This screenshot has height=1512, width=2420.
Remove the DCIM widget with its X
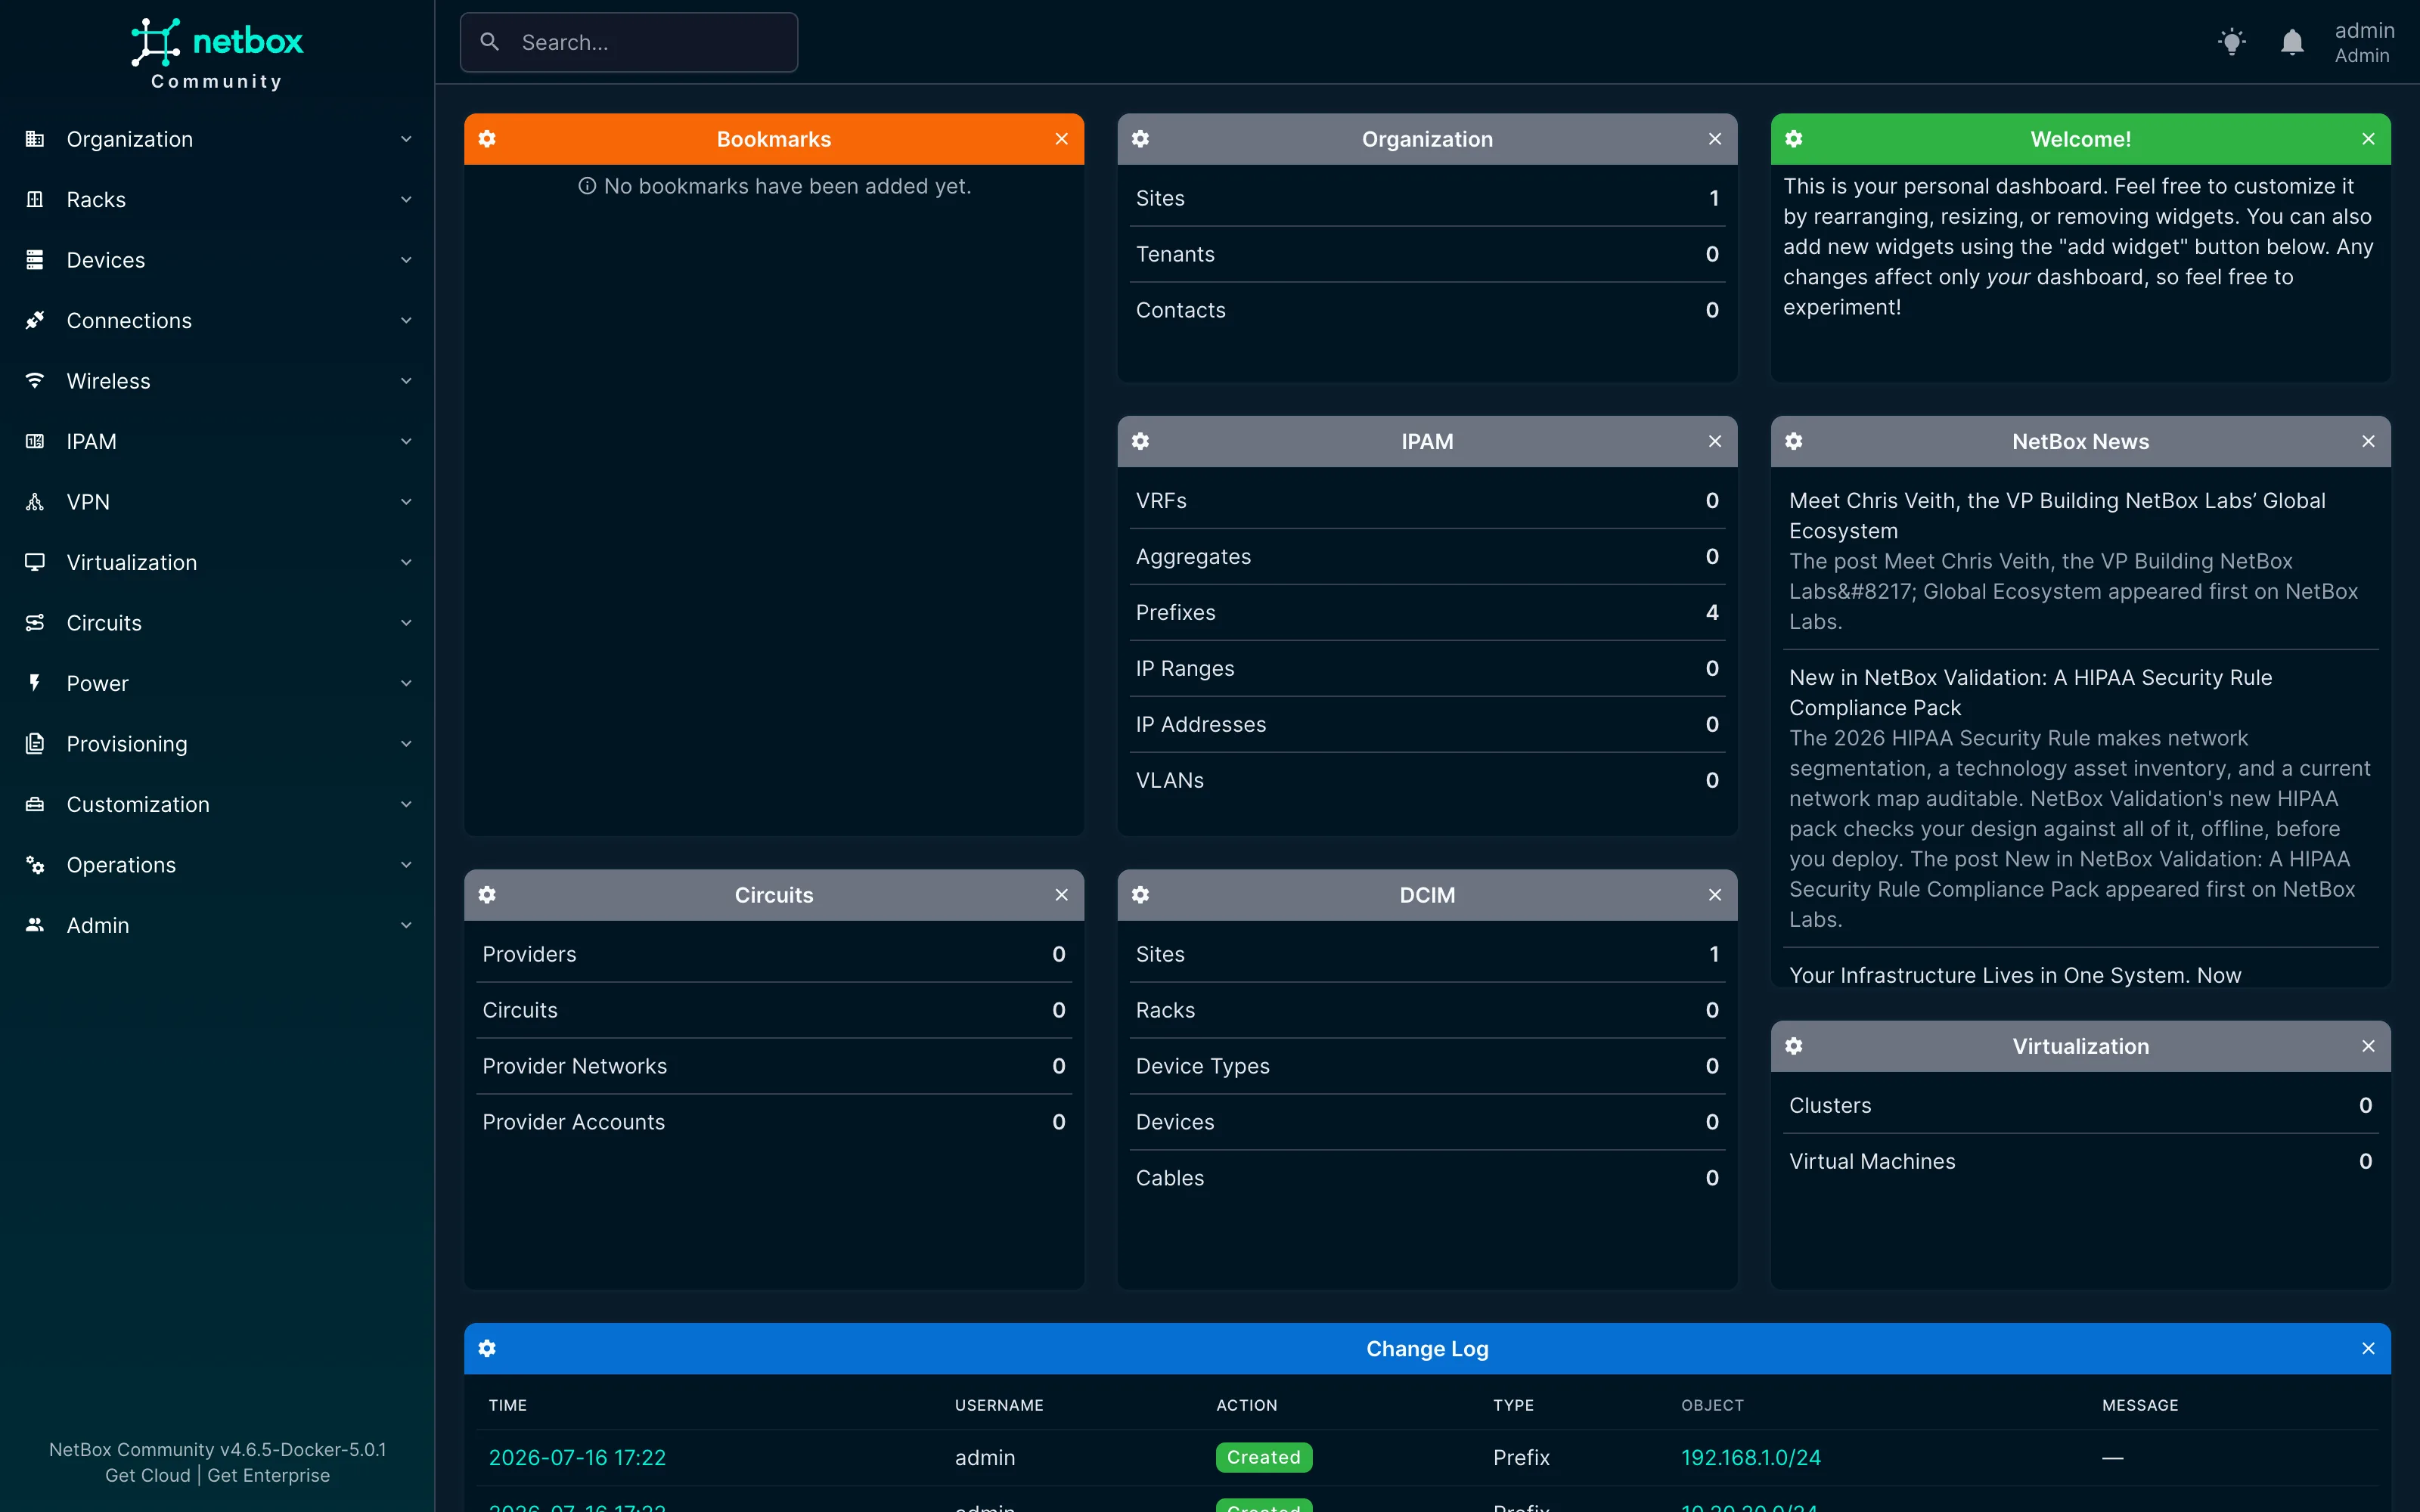1715,895
